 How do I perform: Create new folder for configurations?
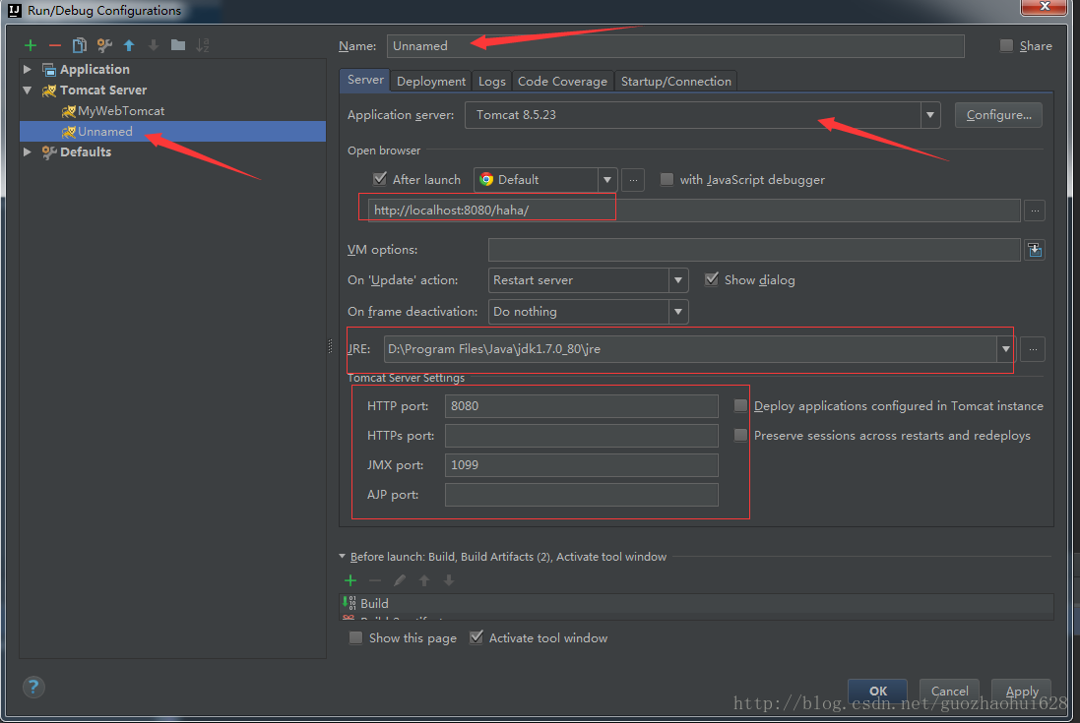tap(178, 45)
